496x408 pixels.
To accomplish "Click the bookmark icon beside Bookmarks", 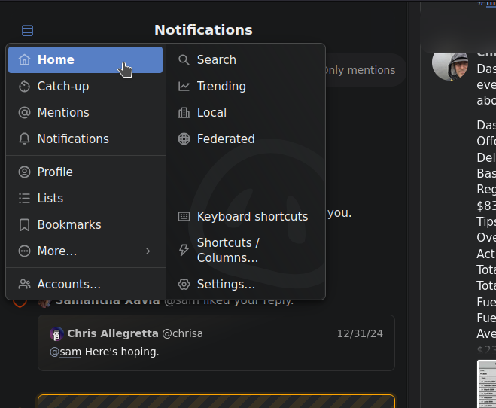I will pos(24,225).
